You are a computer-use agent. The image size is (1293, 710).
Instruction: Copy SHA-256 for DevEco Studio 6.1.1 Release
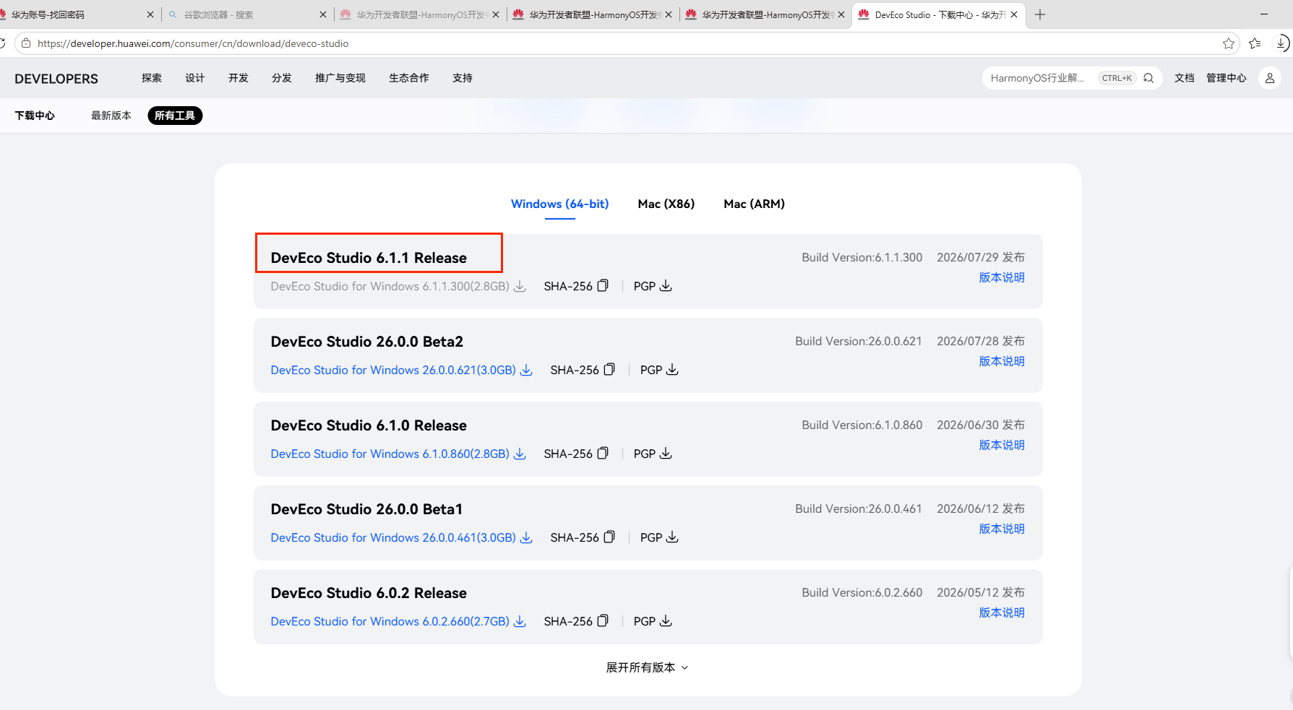603,286
